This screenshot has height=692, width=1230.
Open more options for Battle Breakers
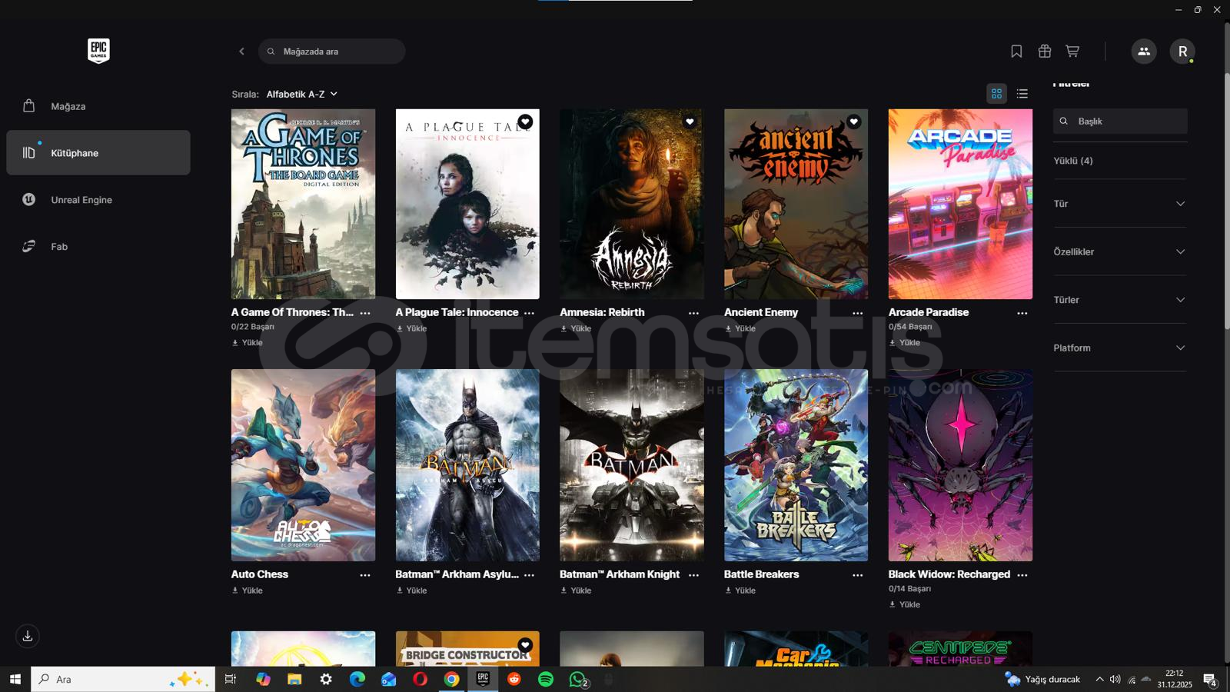point(858,575)
